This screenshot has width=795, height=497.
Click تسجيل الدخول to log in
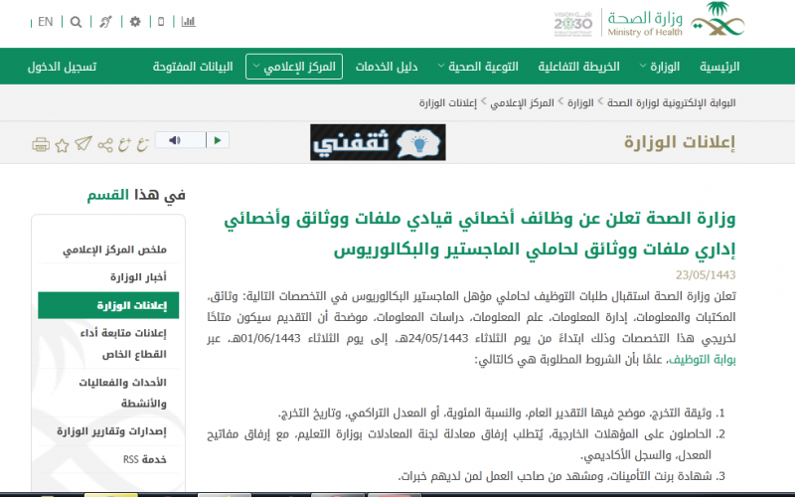[62, 67]
